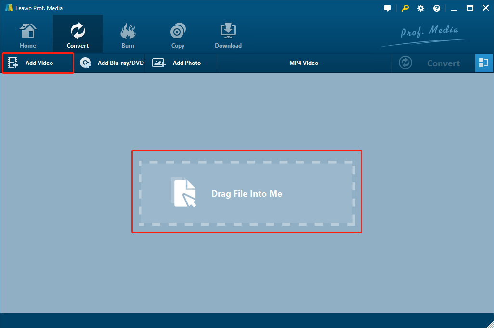The height and width of the screenshot is (328, 494).
Task: Click the Leawo logo in the title bar
Action: [x=9, y=8]
